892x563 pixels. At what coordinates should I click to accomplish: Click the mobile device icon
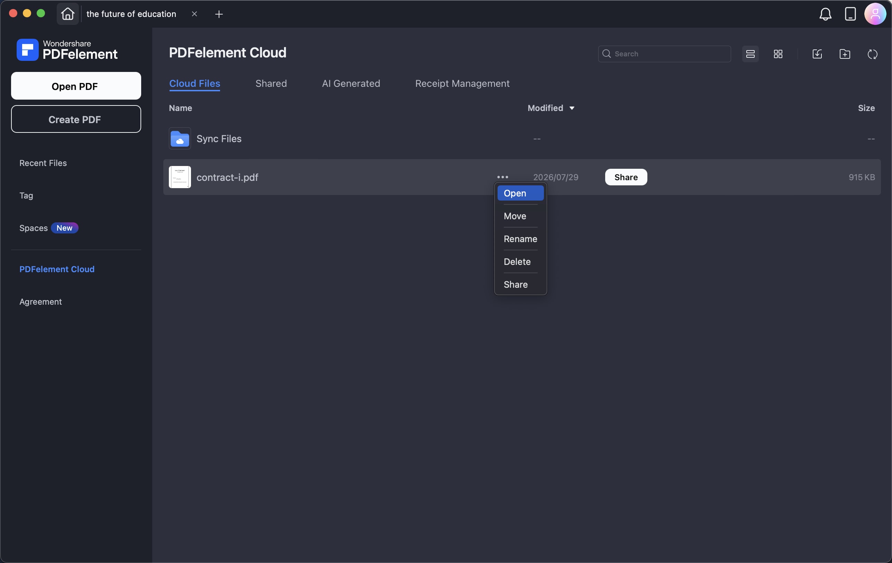click(850, 14)
